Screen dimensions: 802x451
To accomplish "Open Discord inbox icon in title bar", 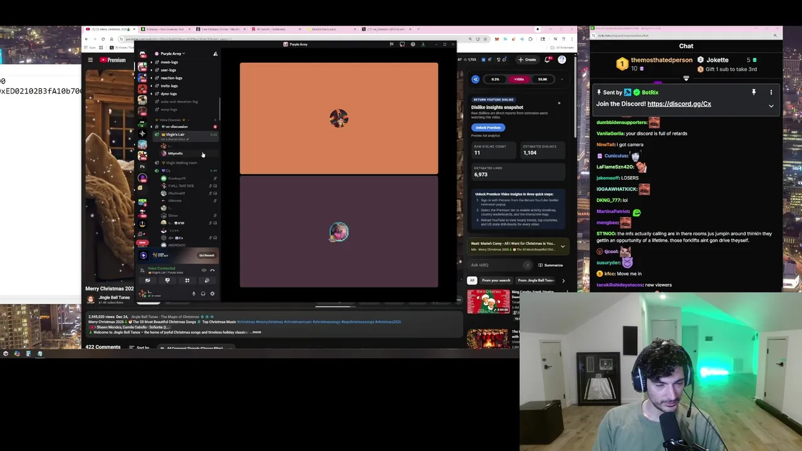I will tap(402, 44).
